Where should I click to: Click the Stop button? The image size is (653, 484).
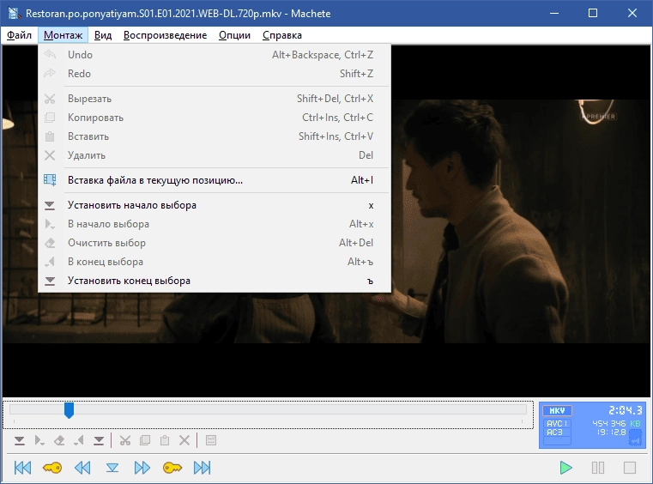(630, 468)
